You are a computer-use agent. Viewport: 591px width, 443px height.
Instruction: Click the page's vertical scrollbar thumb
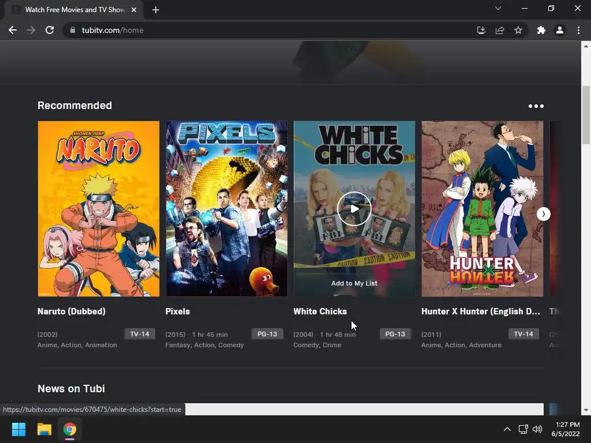(586, 115)
